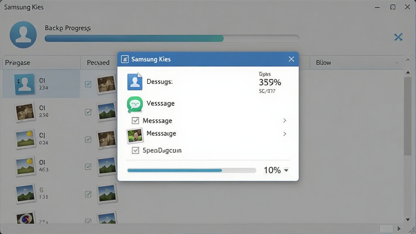Open the second-column thumbnail in row 234
The image size is (416, 234).
106,84
